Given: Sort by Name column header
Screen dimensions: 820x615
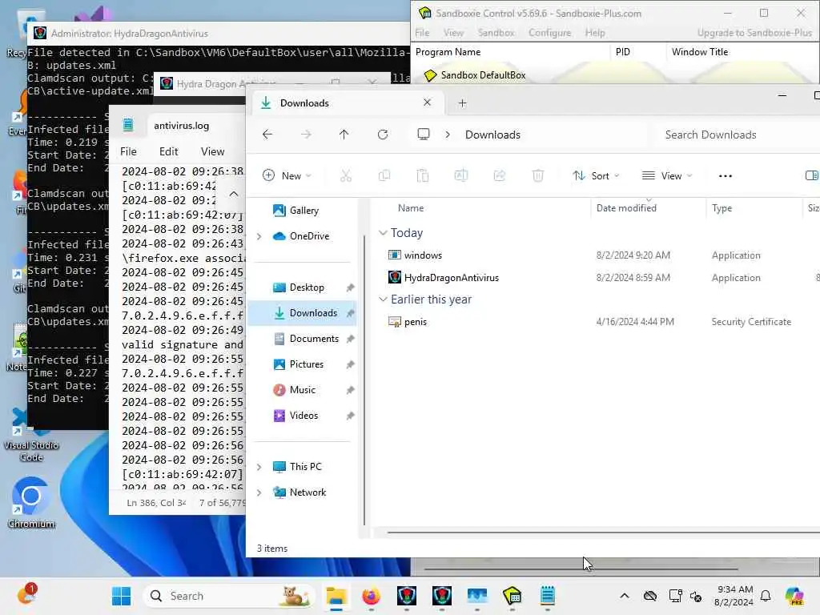Looking at the screenshot, I should click(x=411, y=208).
